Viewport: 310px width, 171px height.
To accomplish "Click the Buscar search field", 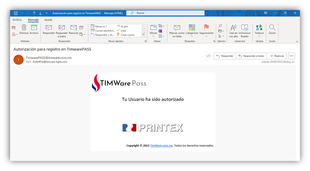I will pos(166,13).
